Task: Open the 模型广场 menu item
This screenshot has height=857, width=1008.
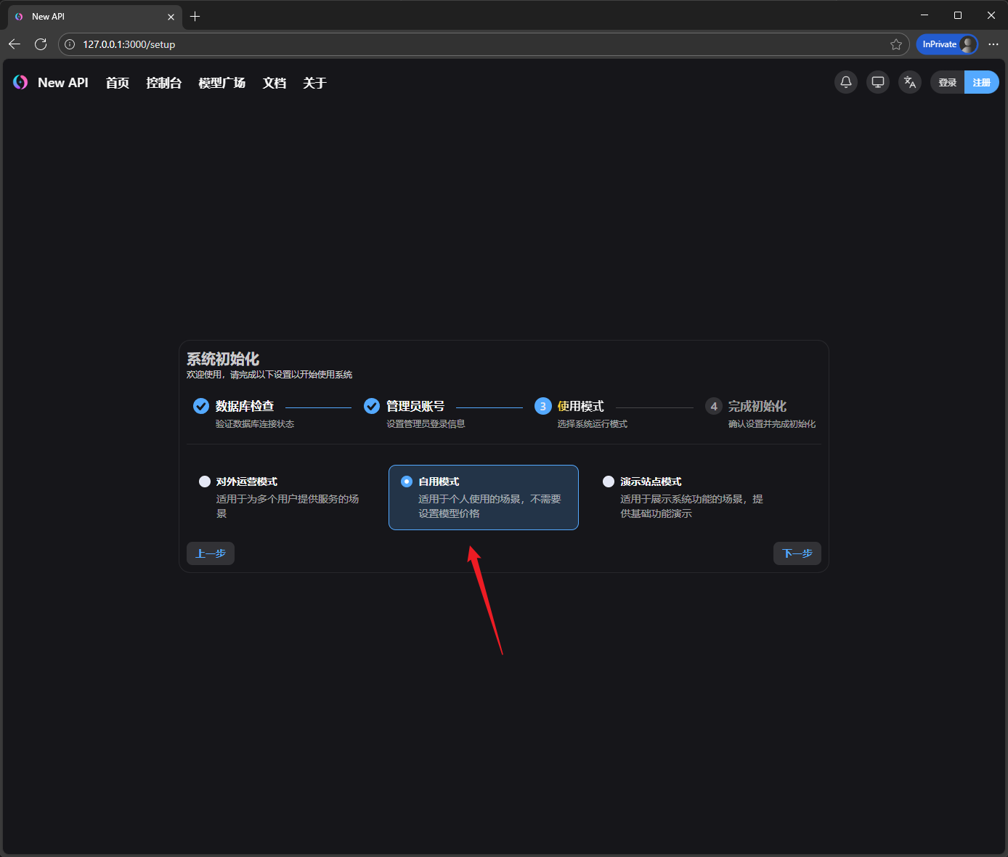Action: pyautogui.click(x=221, y=83)
